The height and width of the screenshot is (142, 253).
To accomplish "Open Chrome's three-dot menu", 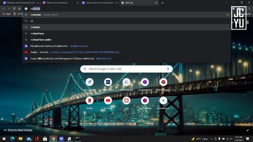I will click(x=249, y=9).
